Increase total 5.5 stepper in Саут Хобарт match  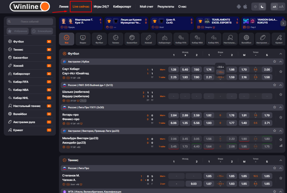tap(256, 67)
